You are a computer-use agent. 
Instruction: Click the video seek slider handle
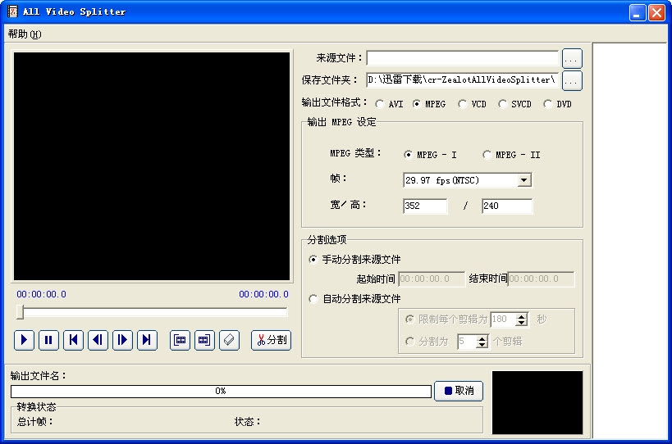[x=21, y=312]
